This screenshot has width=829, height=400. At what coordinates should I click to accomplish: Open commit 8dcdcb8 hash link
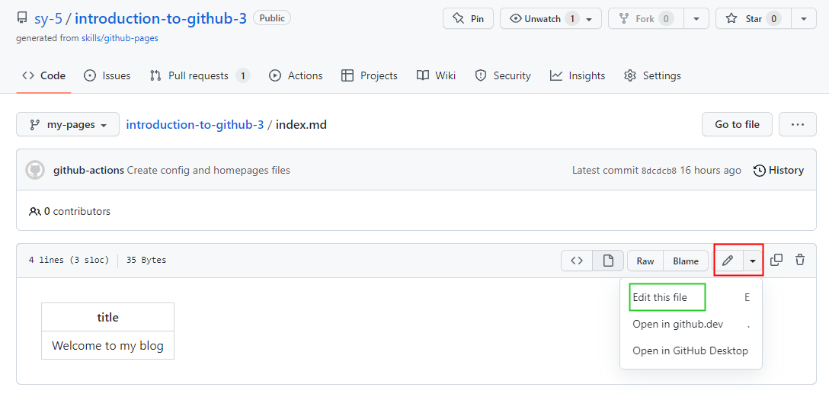[658, 171]
